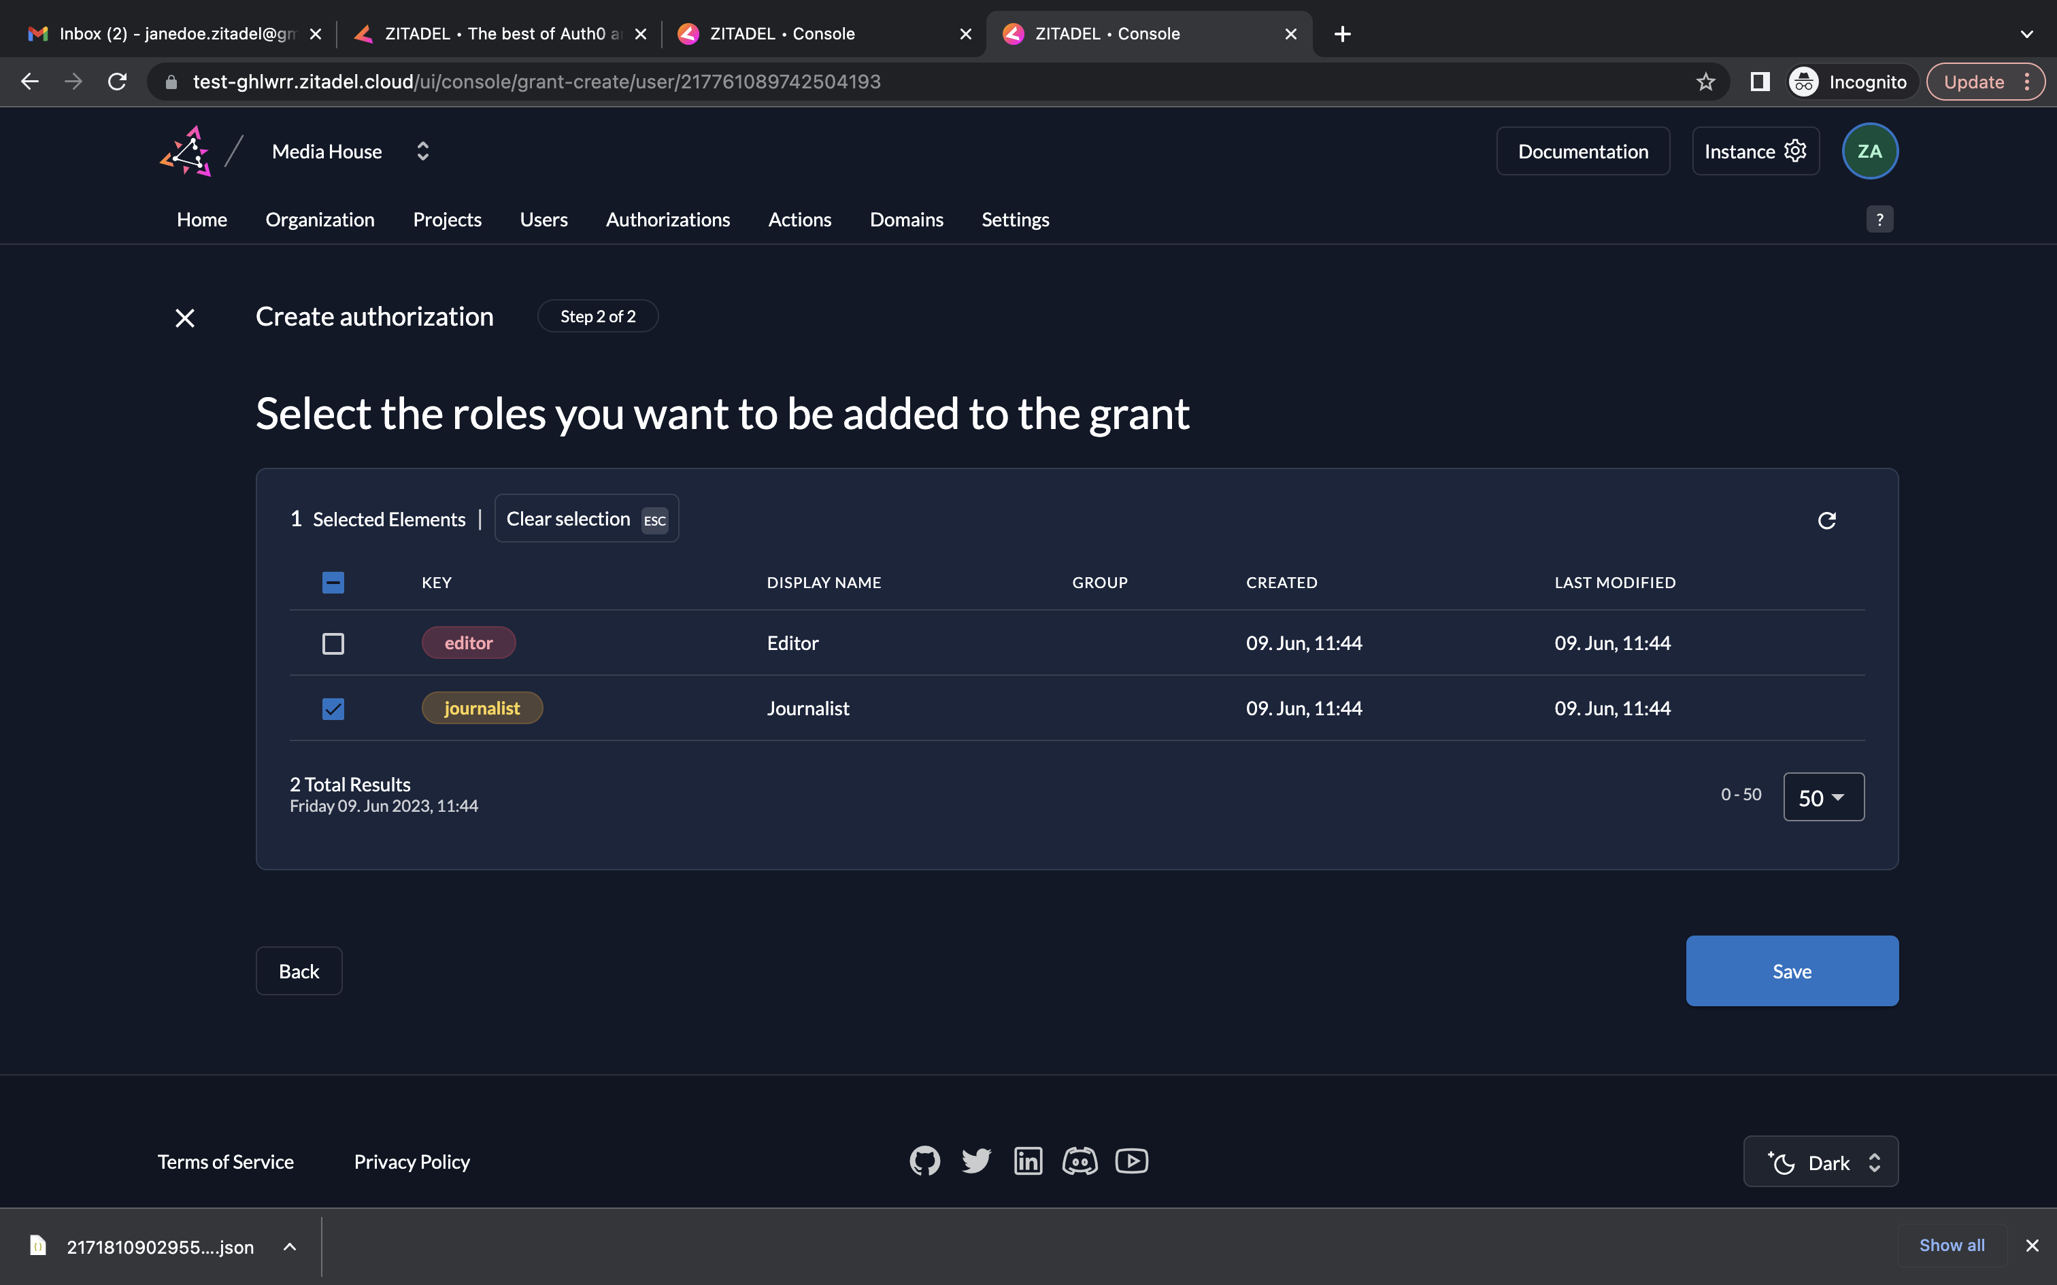
Task: Open the Twitter icon link in footer
Action: pyautogui.click(x=977, y=1161)
